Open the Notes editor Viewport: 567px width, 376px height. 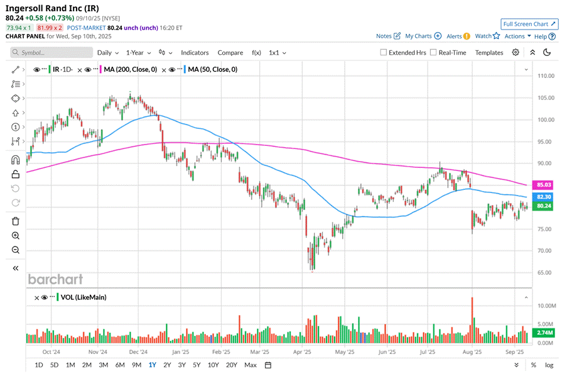388,36
